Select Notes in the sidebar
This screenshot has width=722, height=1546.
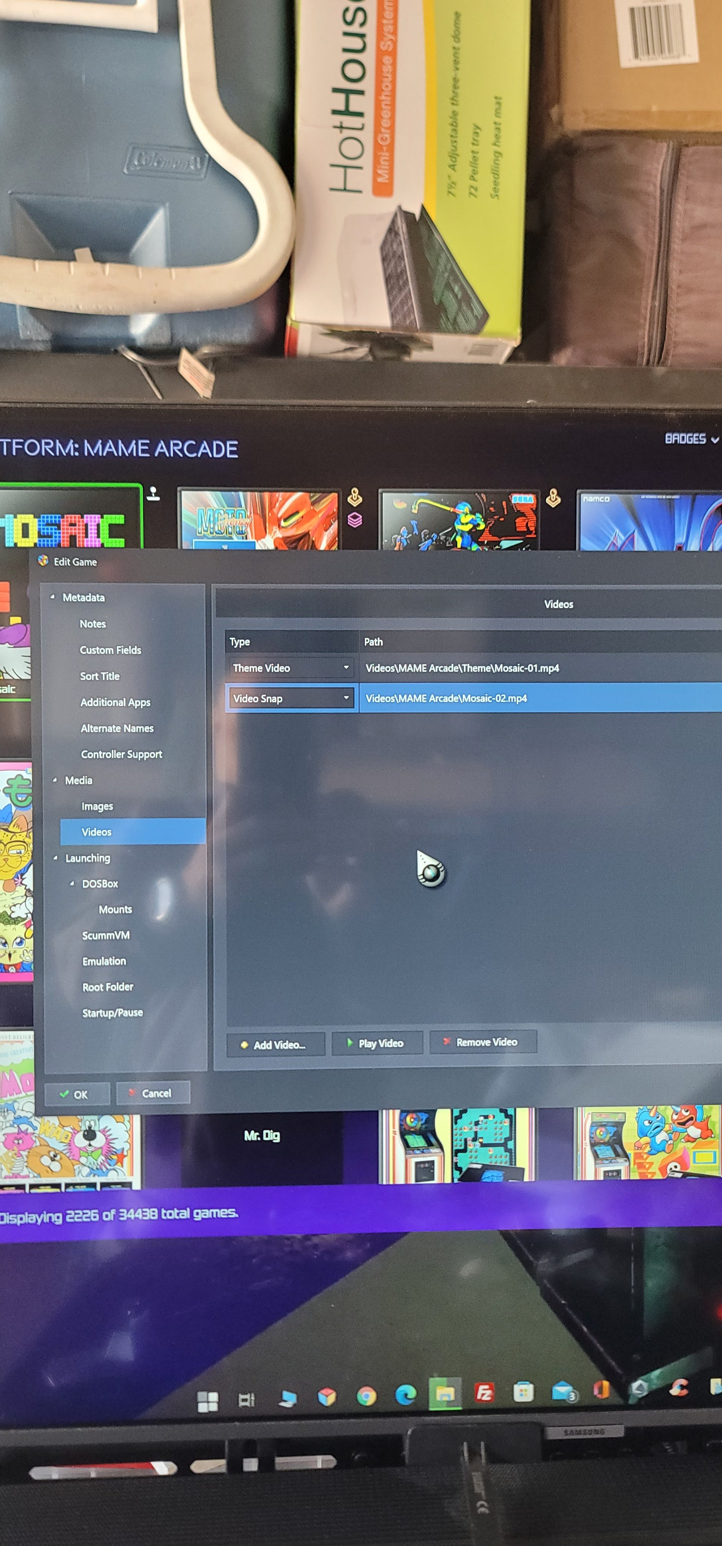coord(93,623)
